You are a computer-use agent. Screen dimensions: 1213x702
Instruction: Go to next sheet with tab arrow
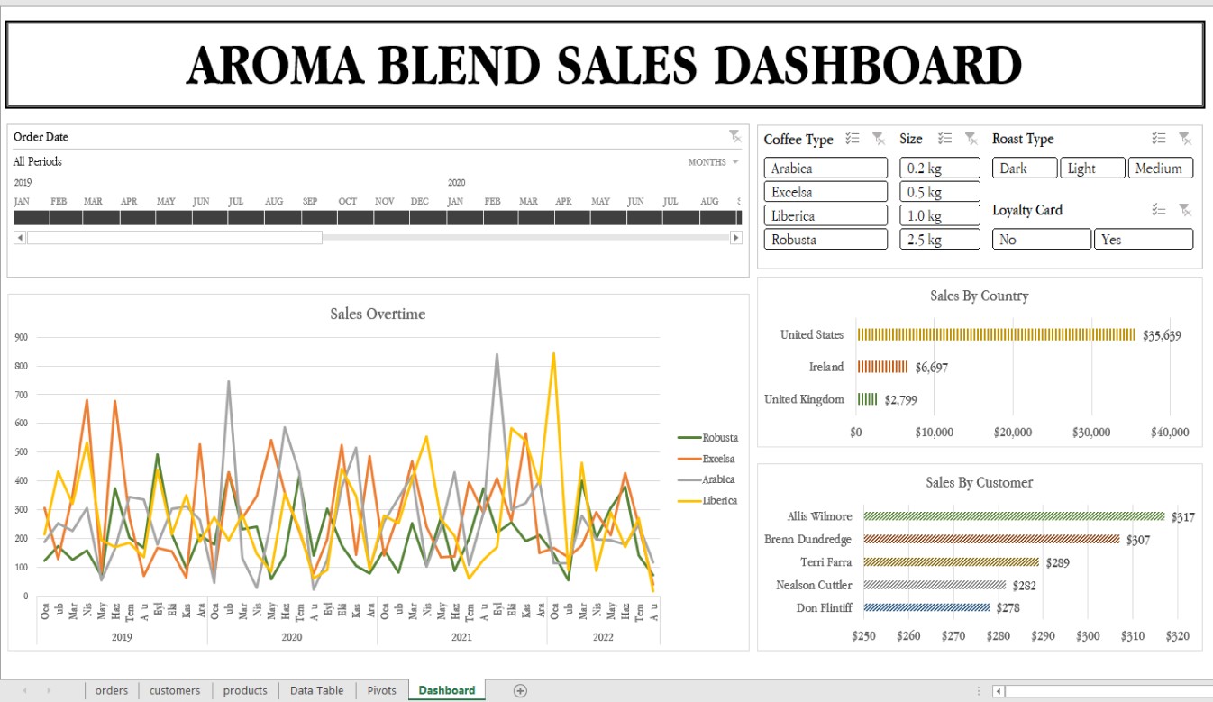pyautogui.click(x=48, y=690)
